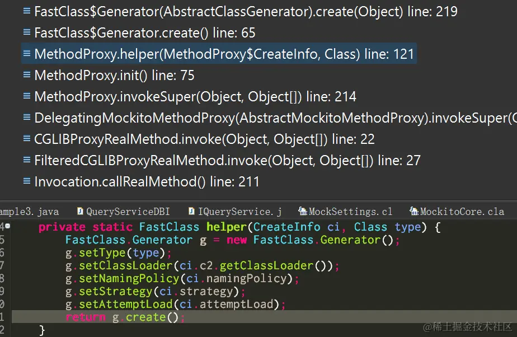Image resolution: width=517 pixels, height=337 pixels.
Task: Collapse the helper method fold marker
Action: click(8, 226)
